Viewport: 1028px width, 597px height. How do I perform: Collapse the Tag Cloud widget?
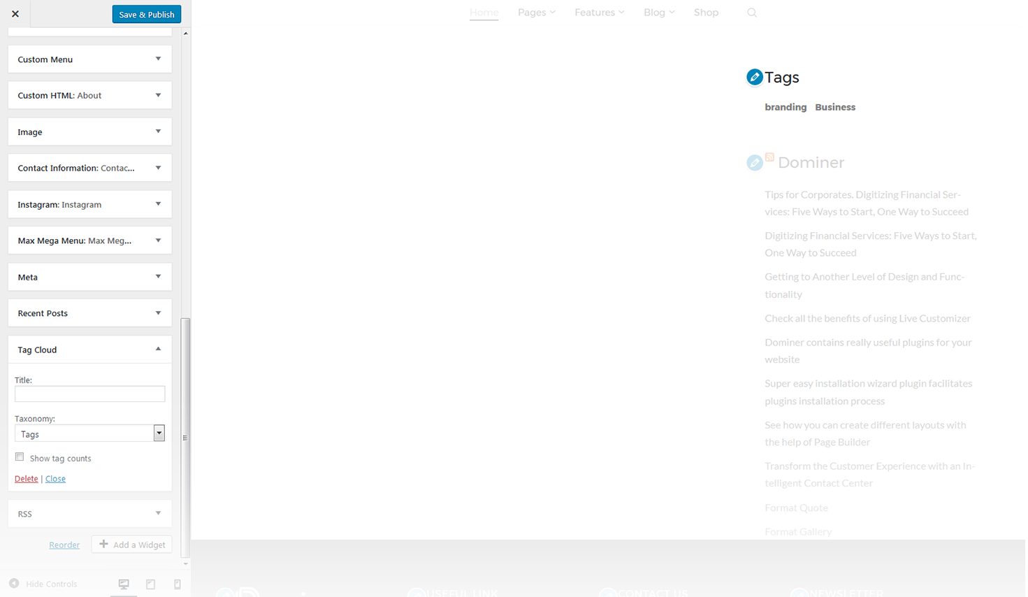(x=89, y=350)
